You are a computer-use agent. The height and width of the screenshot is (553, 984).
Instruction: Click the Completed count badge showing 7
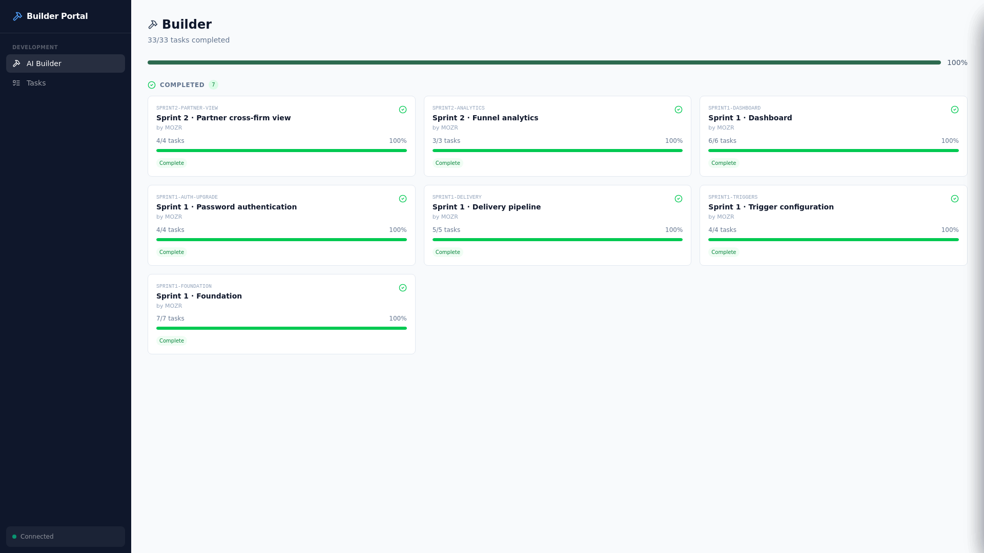click(x=213, y=85)
